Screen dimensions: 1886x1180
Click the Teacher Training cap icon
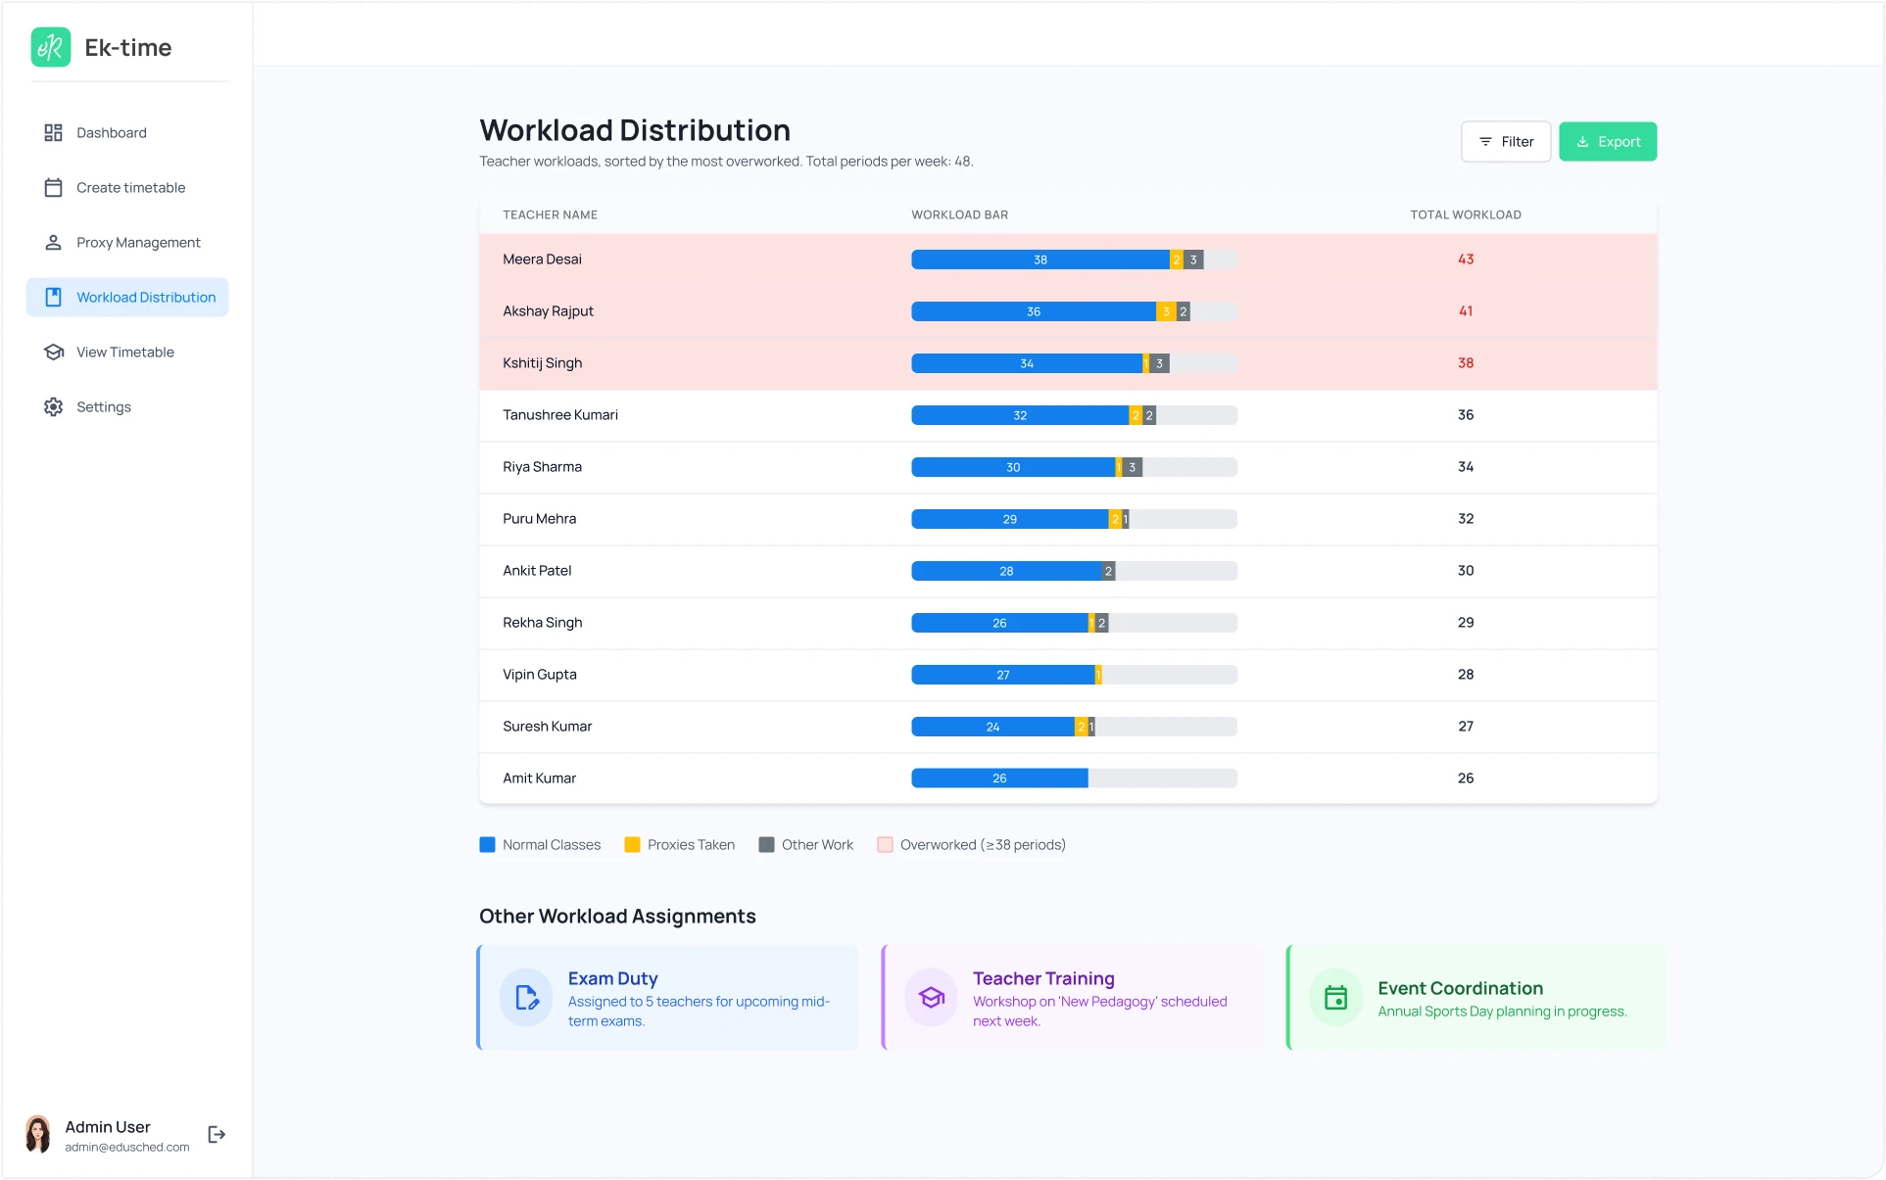[932, 998]
